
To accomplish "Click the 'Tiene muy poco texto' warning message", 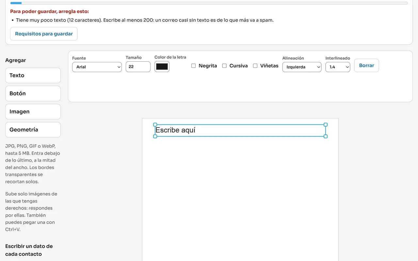I will coord(145,20).
